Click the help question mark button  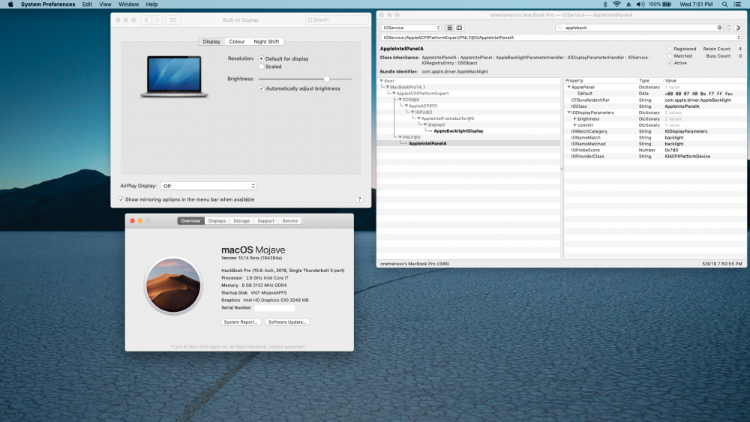(359, 199)
